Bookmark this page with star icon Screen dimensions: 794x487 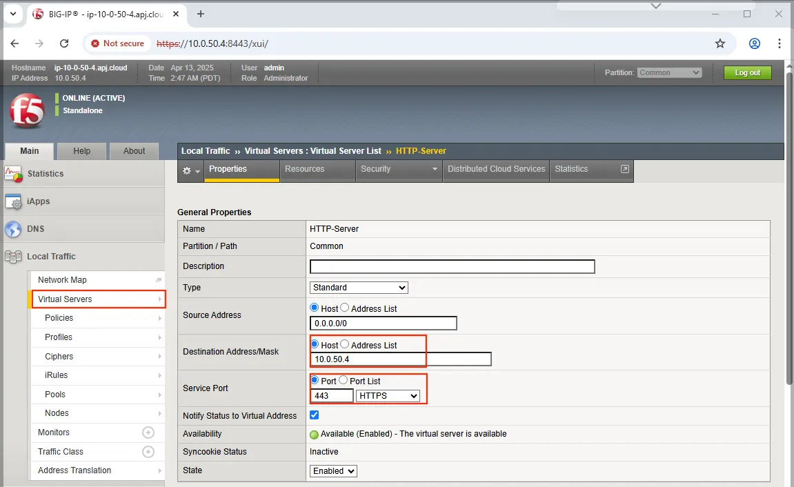click(720, 43)
